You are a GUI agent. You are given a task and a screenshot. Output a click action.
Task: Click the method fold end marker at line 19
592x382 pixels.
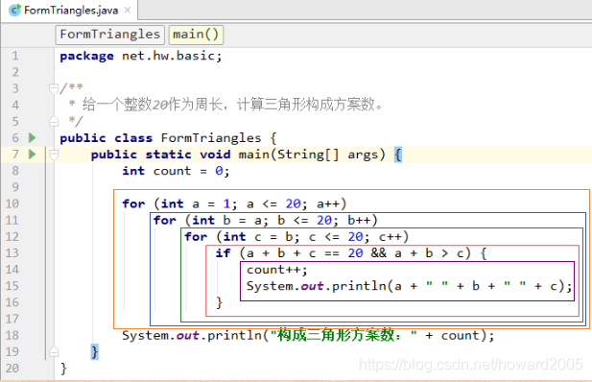[x=54, y=352]
